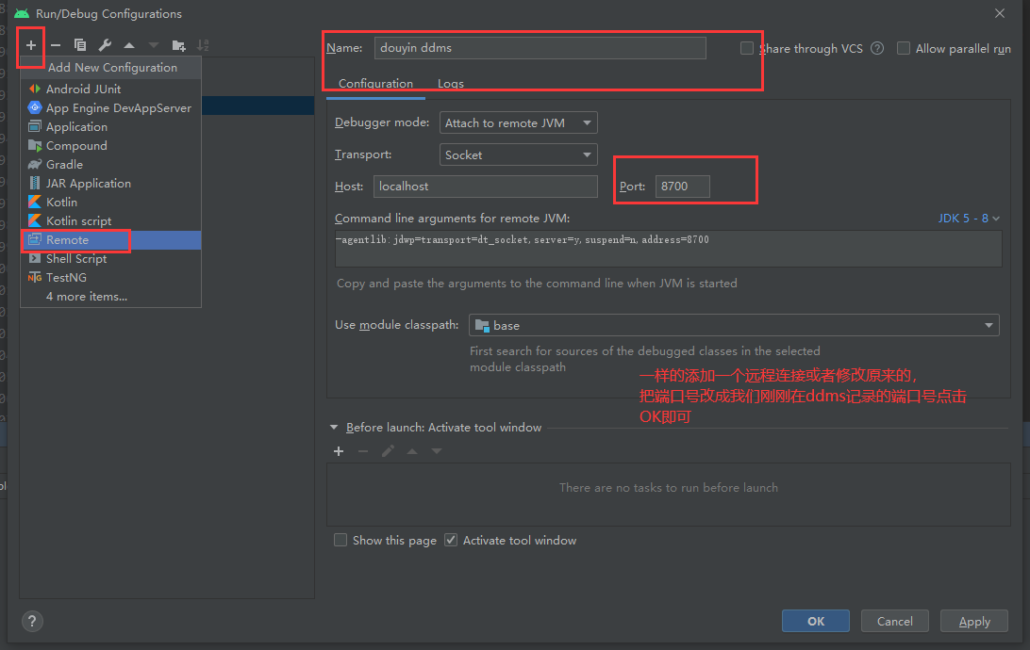
Task: Open Edit Templates wrench icon
Action: (105, 45)
